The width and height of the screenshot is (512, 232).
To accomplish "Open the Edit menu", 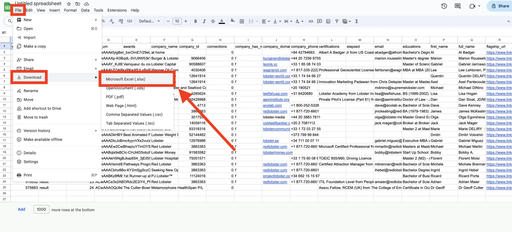I will coord(29,10).
